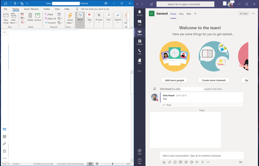Open Calls in Teams sidebar

point(140,52)
